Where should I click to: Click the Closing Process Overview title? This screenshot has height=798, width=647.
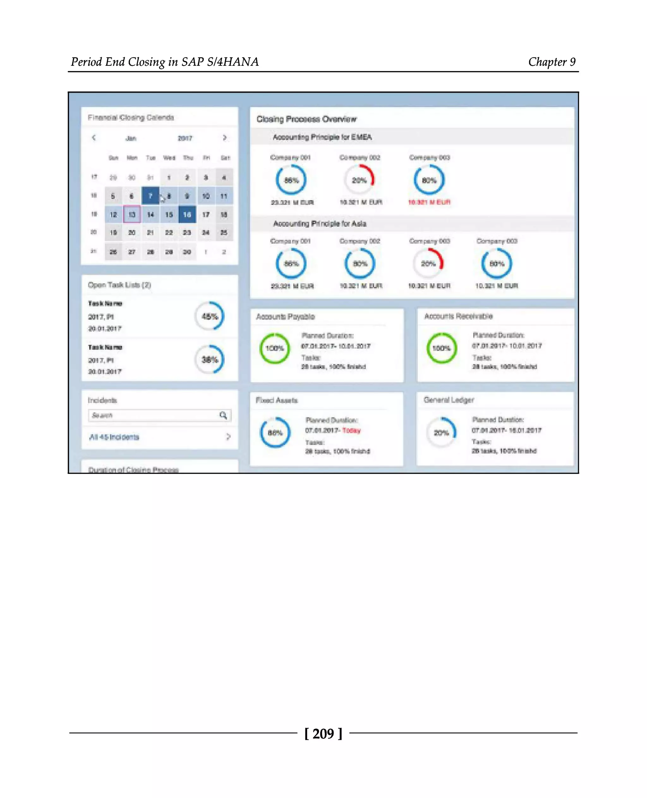point(306,119)
